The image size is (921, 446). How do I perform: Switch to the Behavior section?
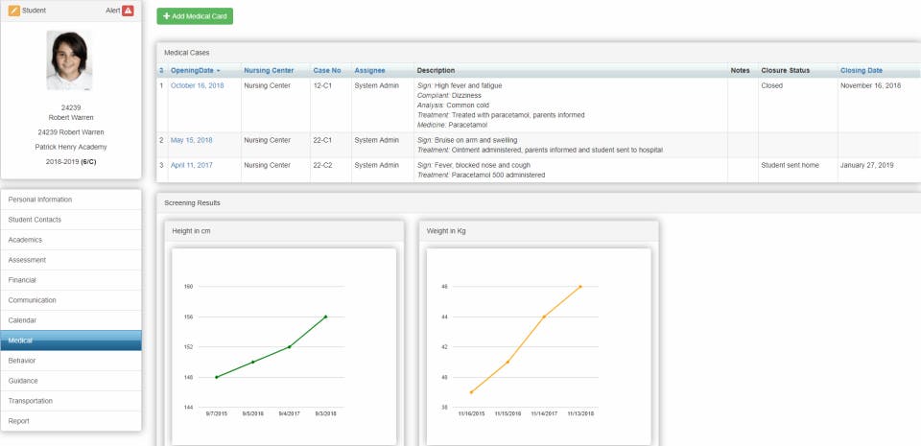pos(71,361)
